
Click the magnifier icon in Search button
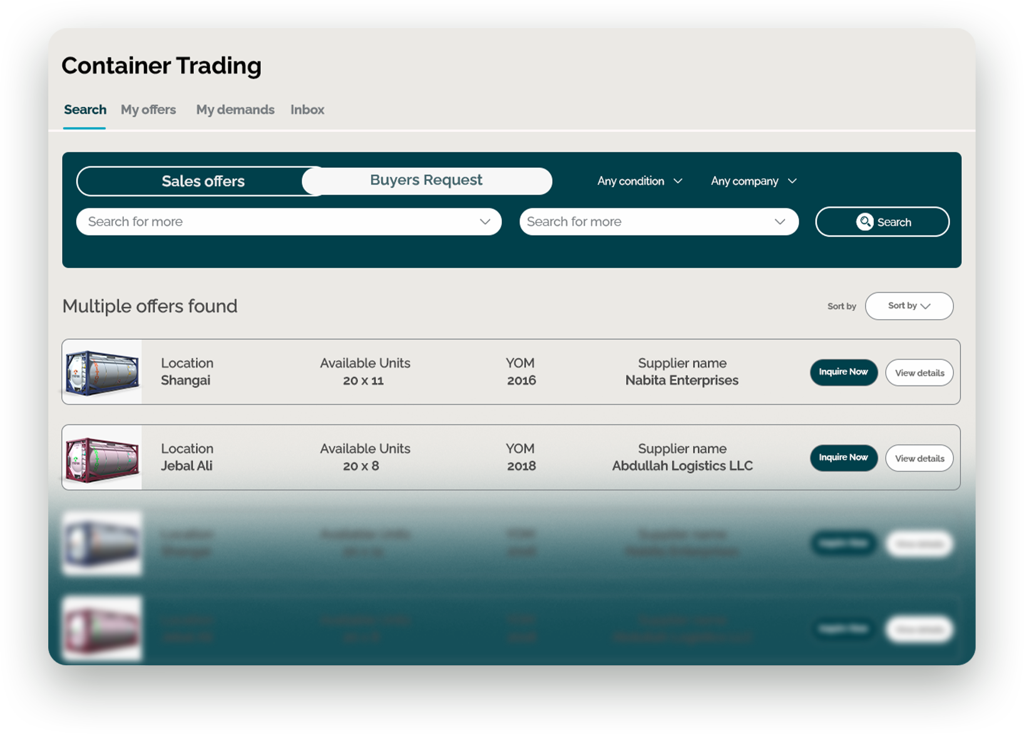[864, 222]
